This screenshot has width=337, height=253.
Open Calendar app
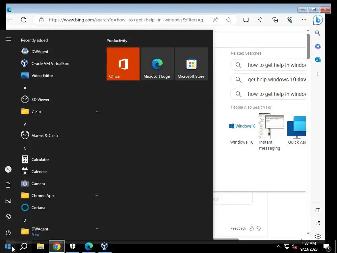60,171
